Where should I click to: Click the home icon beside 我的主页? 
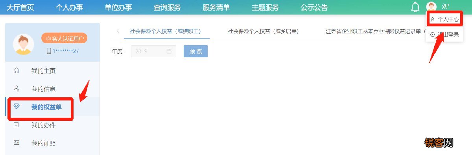click(17, 71)
